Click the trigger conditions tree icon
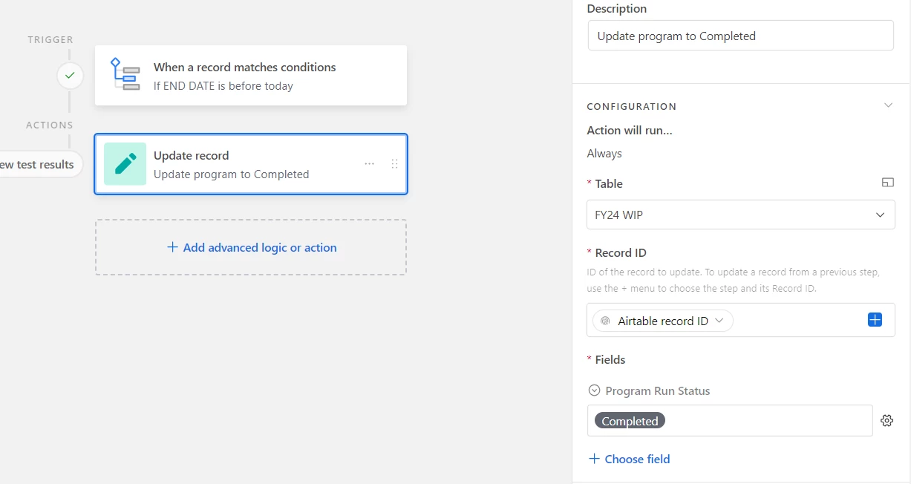 [x=125, y=74]
